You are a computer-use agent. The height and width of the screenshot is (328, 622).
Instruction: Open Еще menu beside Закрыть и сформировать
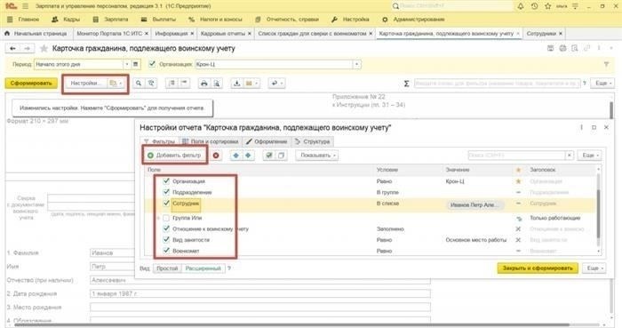(x=594, y=268)
